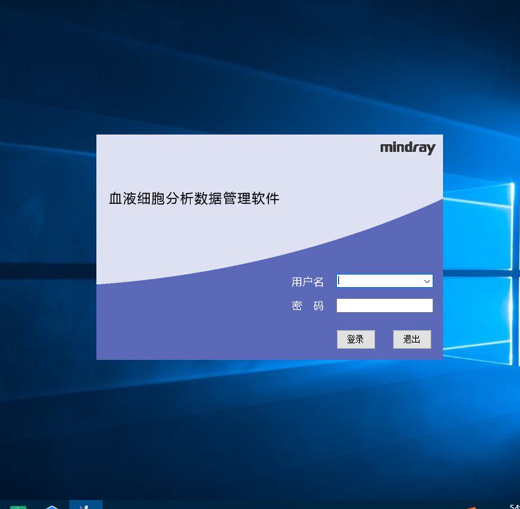Click the 登录 login button

(356, 339)
